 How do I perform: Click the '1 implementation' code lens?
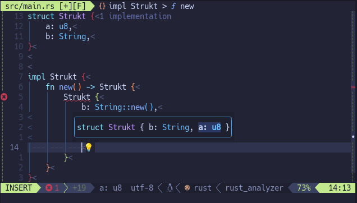(135, 16)
